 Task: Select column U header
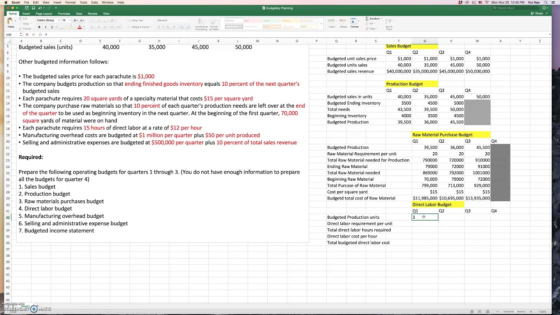424,41
